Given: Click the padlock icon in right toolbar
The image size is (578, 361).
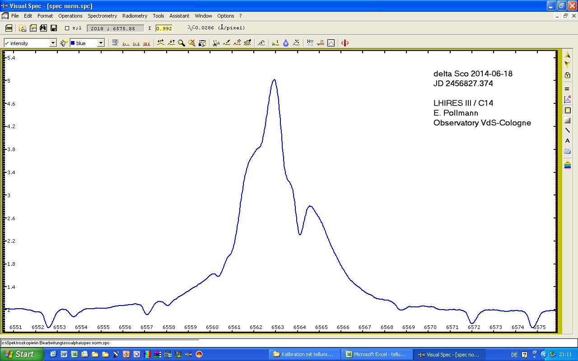Looking at the screenshot, I should [568, 75].
